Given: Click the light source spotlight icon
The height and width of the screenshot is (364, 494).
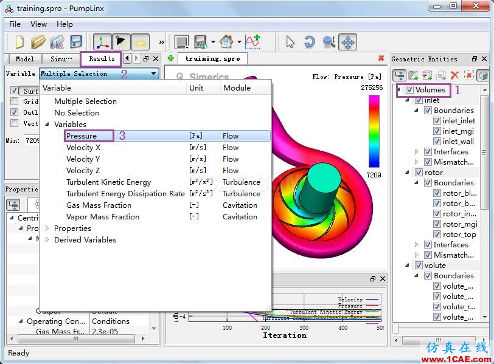Looking at the screenshot, I should pos(121,42).
